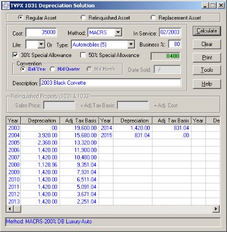Select the 2,360.00 depreciation cell

coord(40,143)
